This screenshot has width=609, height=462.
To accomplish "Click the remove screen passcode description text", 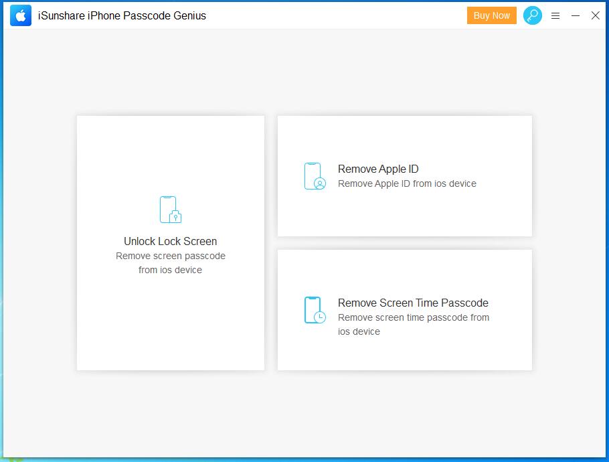I will [170, 262].
